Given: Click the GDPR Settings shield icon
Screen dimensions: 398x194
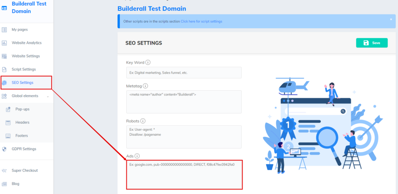Looking at the screenshot, I should click(4, 149).
